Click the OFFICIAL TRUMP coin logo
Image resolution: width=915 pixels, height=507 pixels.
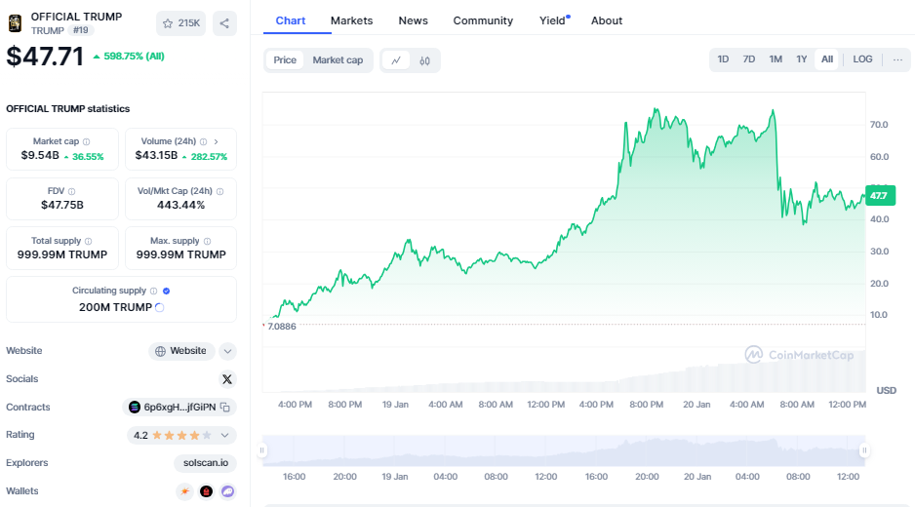click(x=16, y=23)
